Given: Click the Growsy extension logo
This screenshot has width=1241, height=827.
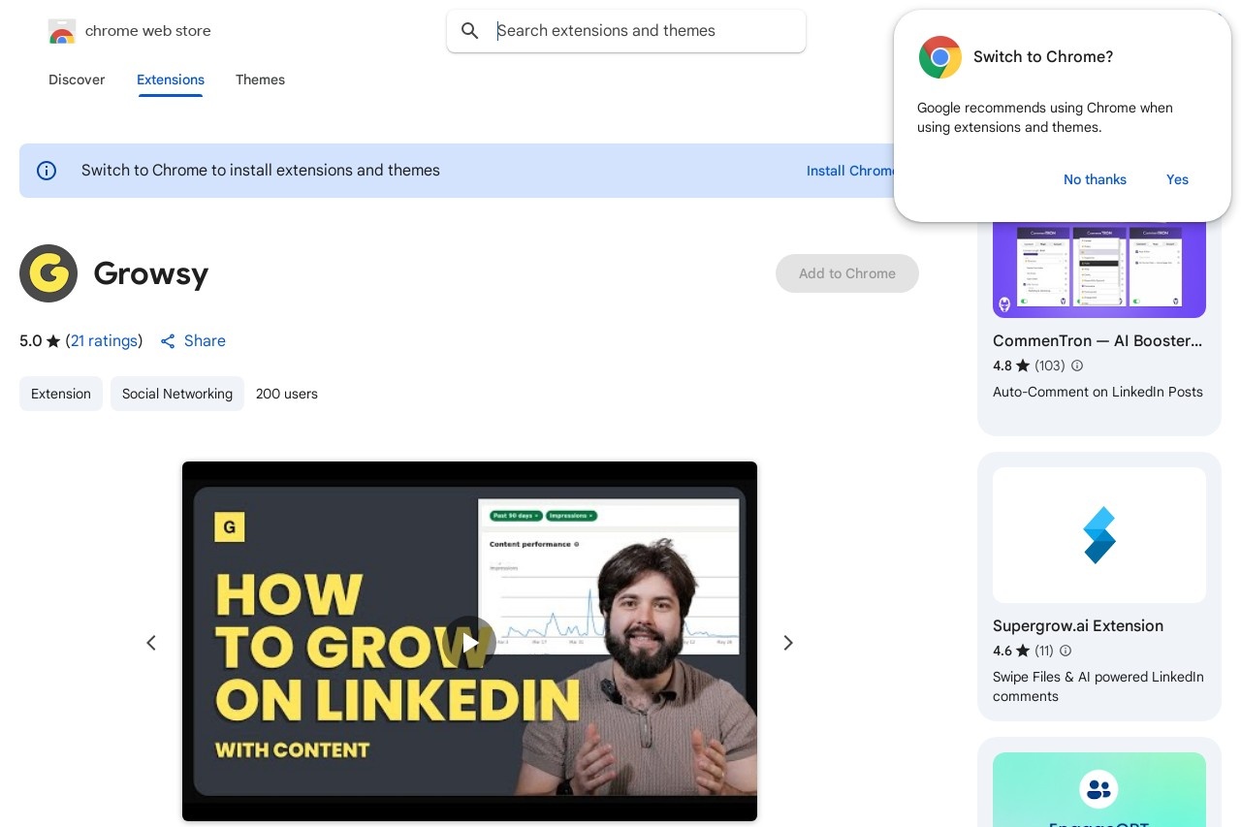Looking at the screenshot, I should coord(48,273).
